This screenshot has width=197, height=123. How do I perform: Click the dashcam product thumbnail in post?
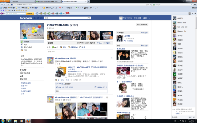pyautogui.click(x=61, y=72)
